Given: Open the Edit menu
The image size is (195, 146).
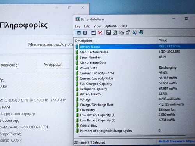Looking at the screenshot, I should (x=87, y=26).
